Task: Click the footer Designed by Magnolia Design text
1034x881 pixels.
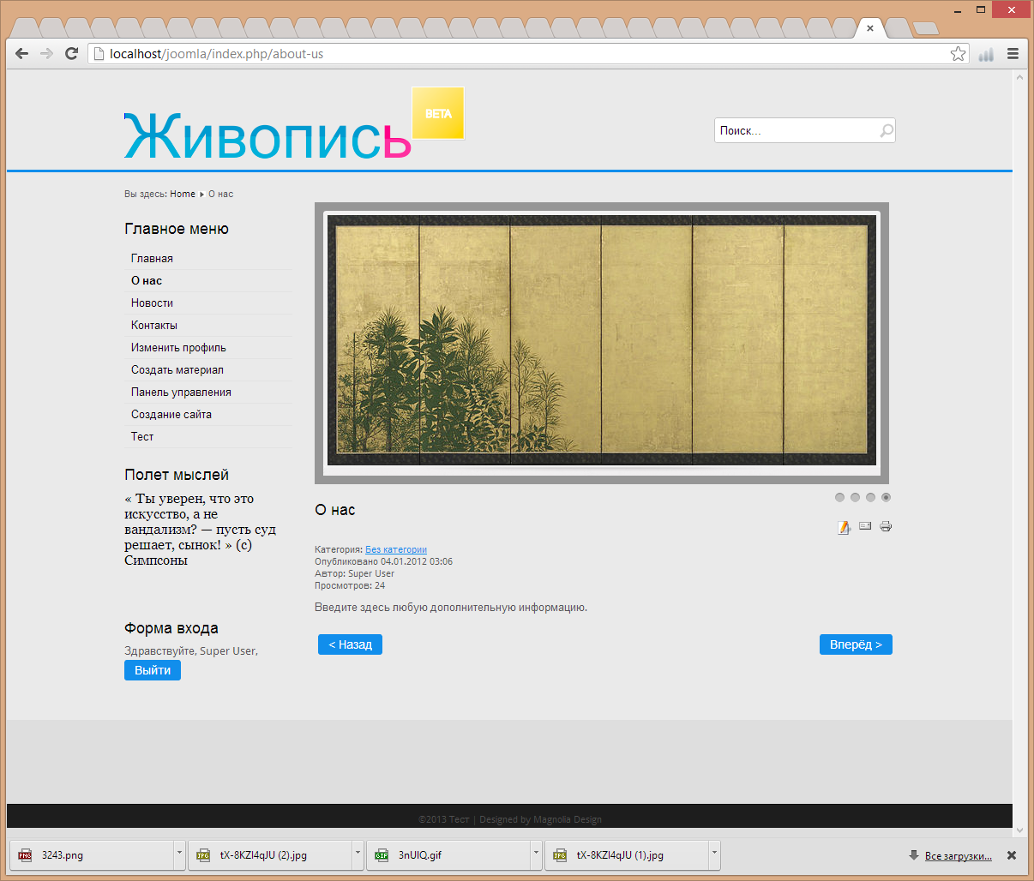Action: coord(540,819)
